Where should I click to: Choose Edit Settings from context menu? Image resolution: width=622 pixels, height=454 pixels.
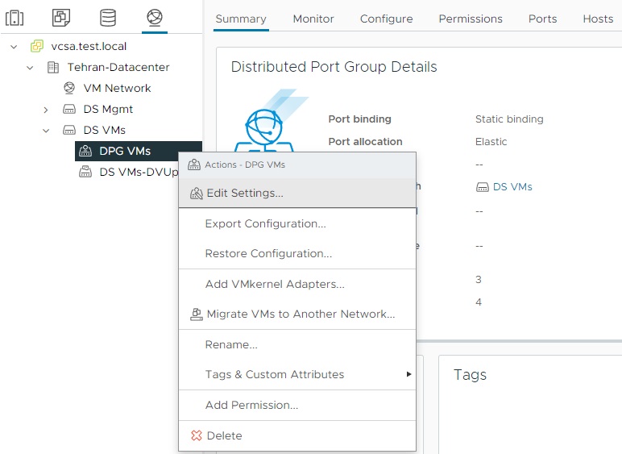point(244,194)
